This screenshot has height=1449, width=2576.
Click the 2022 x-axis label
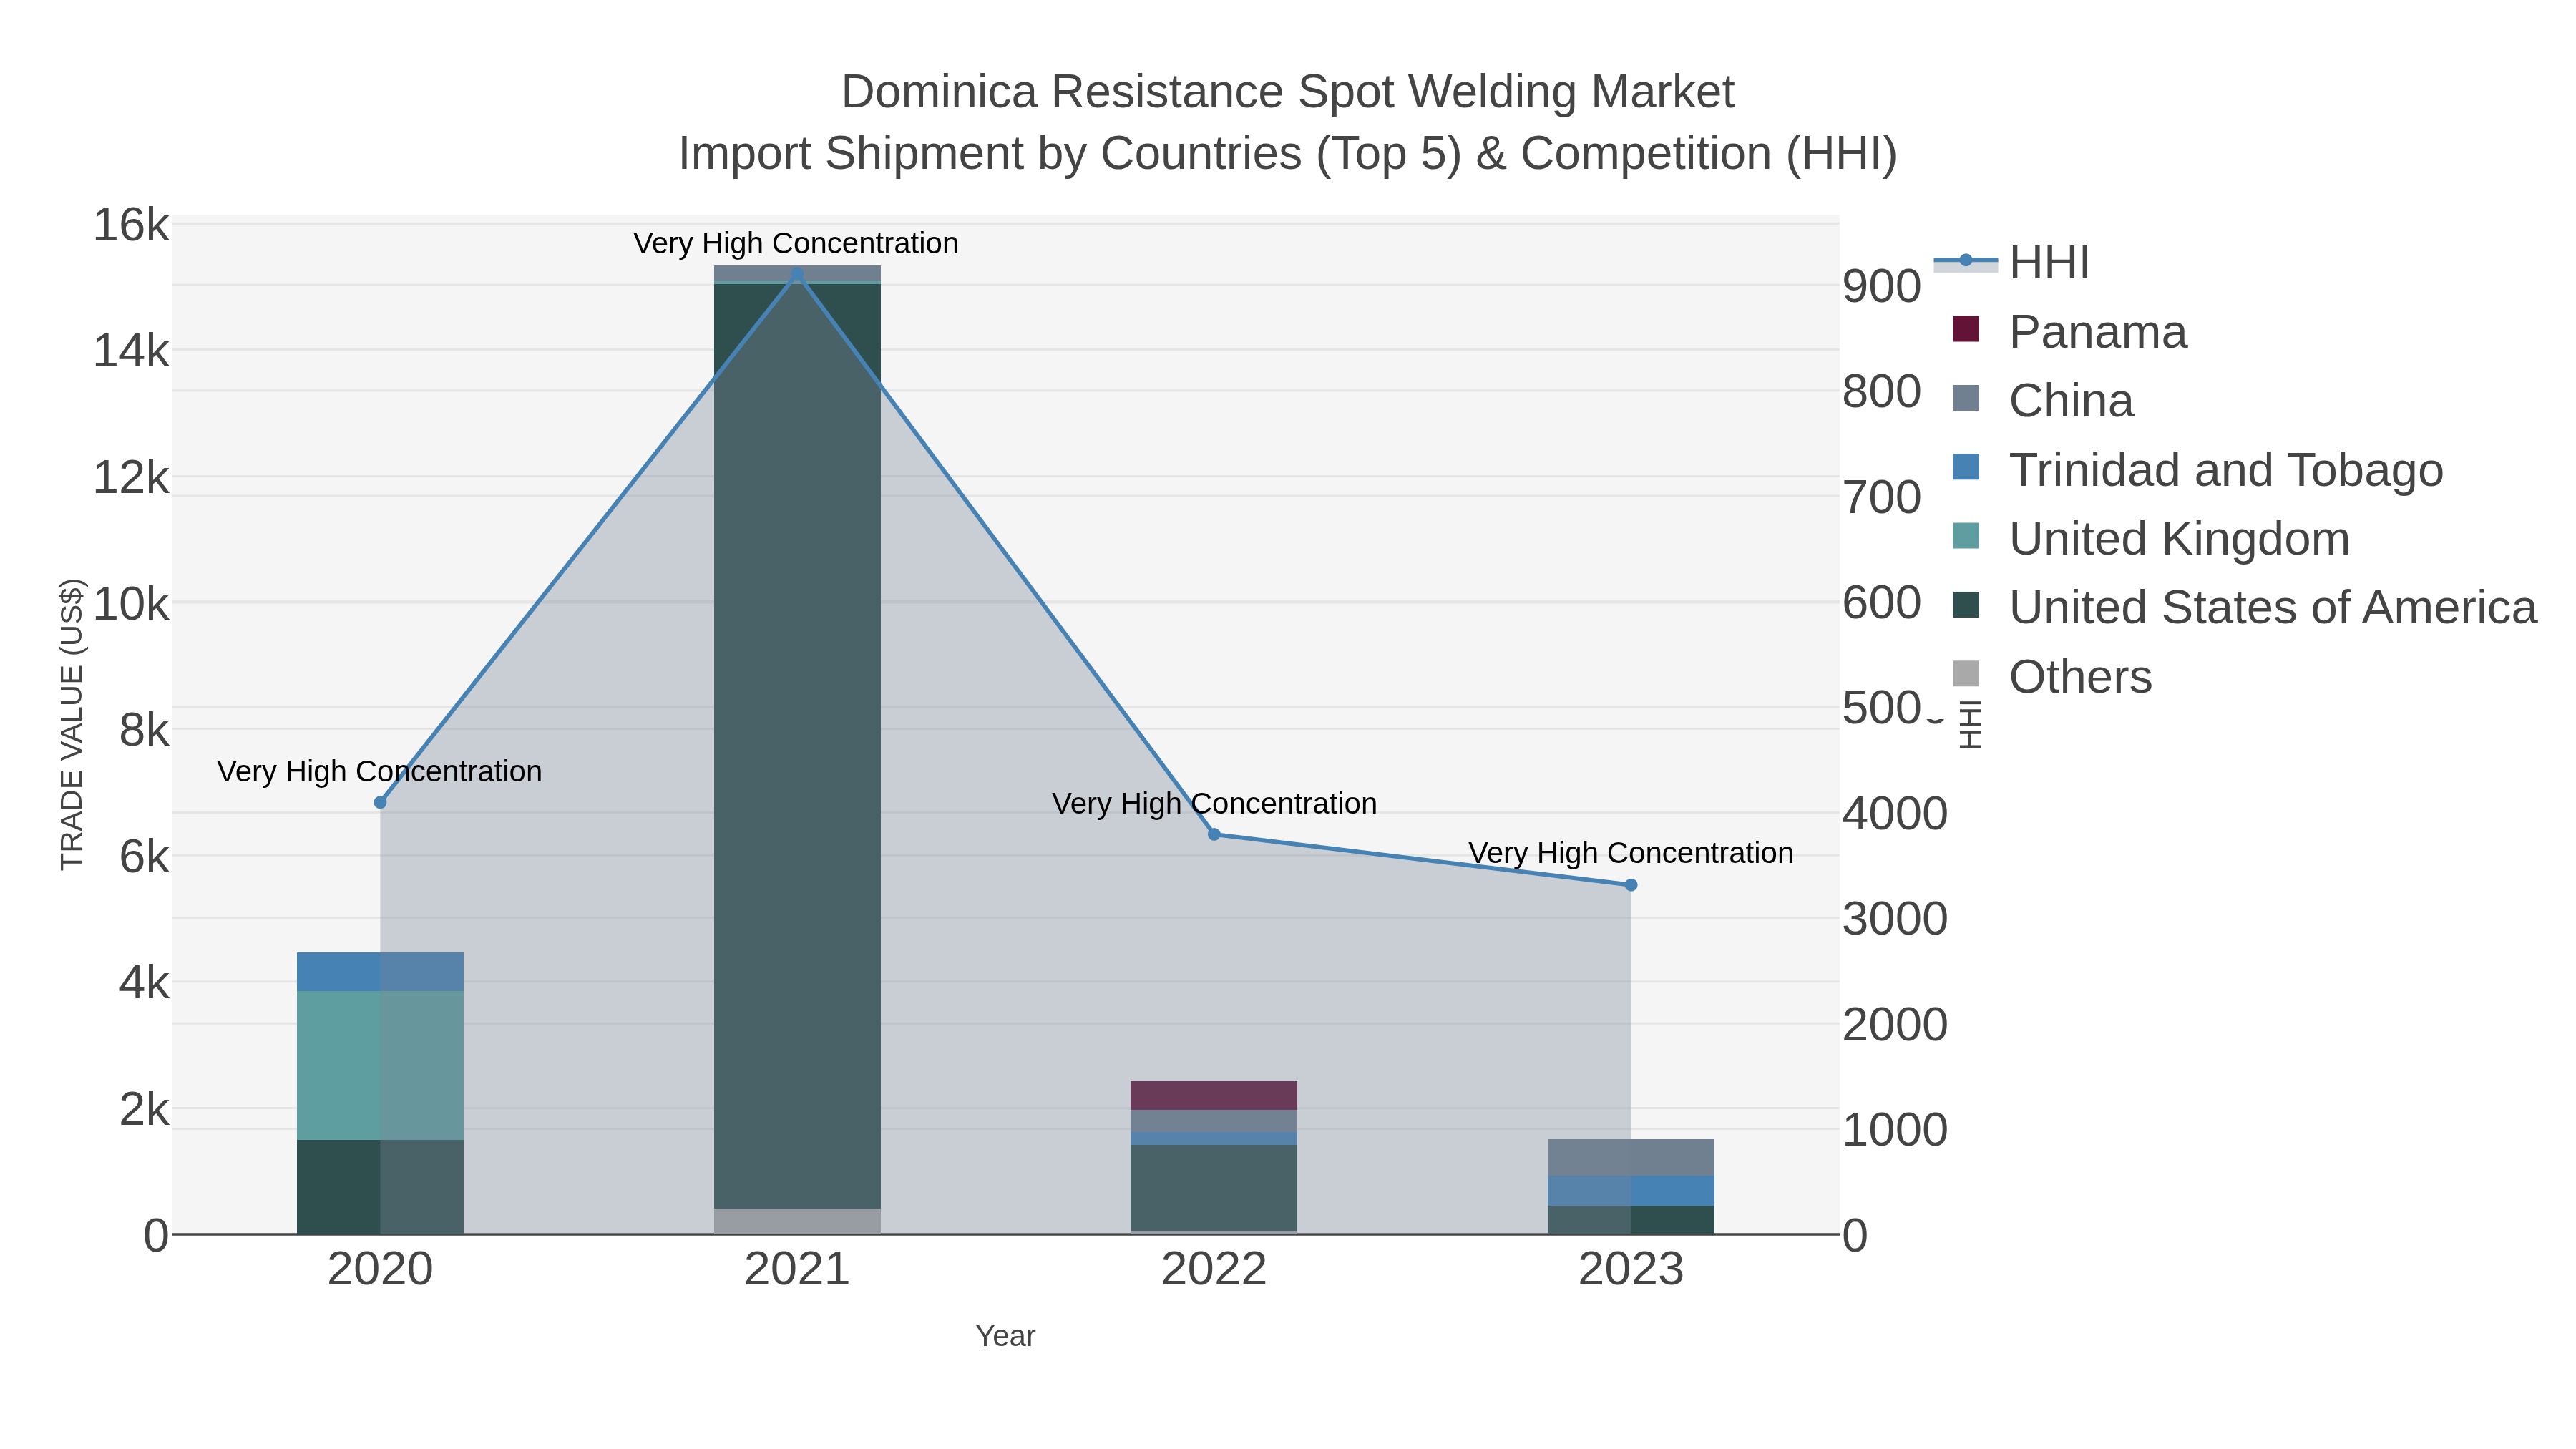pyautogui.click(x=1214, y=1270)
